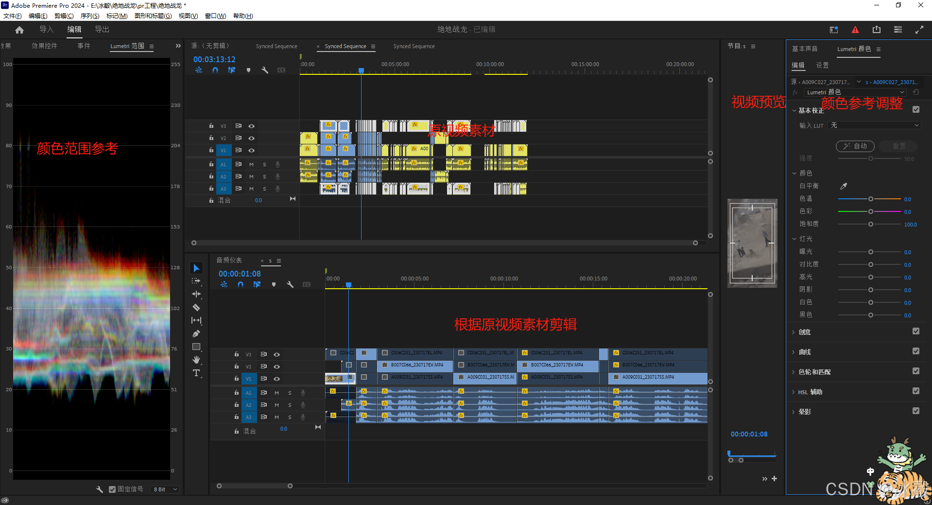Toggle V2 track visibility in lower timeline

click(x=277, y=366)
